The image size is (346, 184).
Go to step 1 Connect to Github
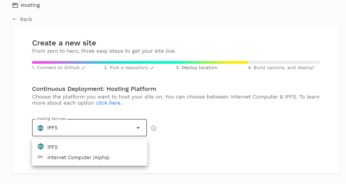pyautogui.click(x=56, y=68)
